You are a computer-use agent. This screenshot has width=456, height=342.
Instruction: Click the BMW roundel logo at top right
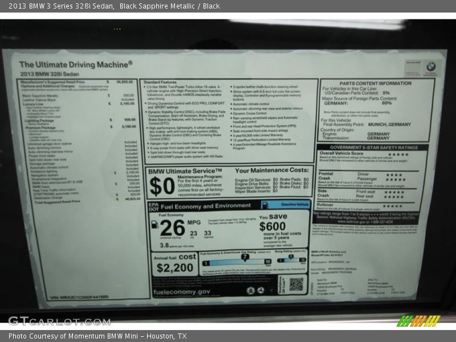431,66
